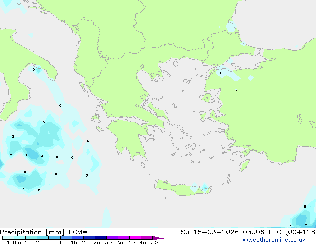Click the 45–50 mm legend swatch

click(147, 238)
